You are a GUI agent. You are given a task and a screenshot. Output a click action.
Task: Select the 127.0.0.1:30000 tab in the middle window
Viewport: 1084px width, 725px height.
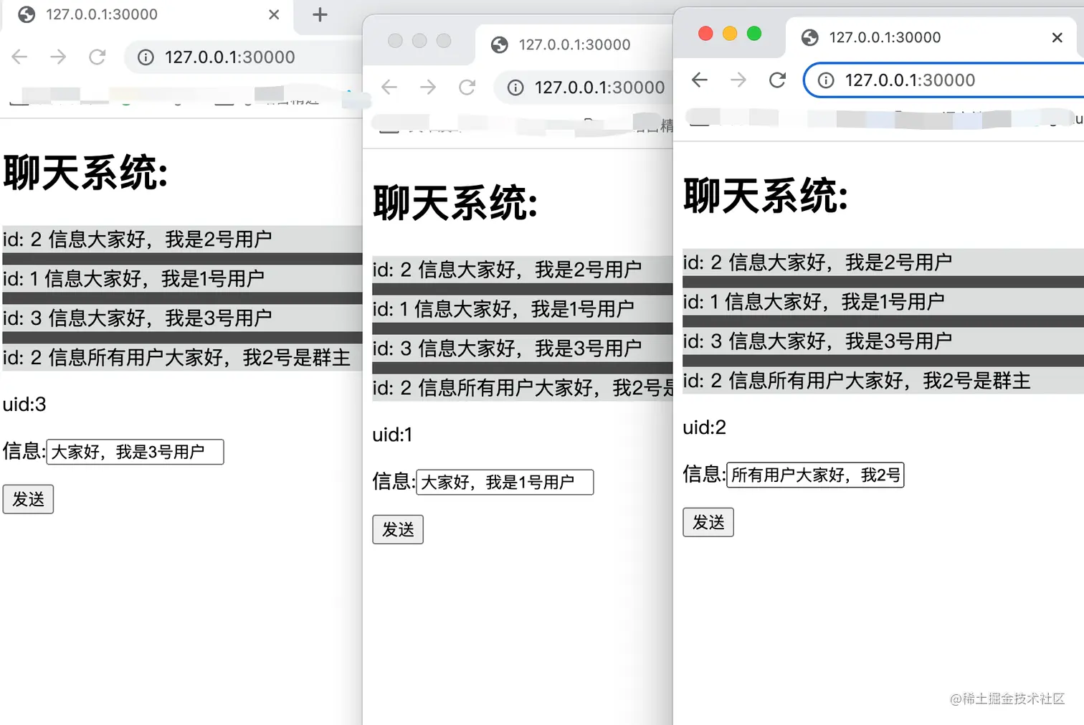pyautogui.click(x=574, y=44)
